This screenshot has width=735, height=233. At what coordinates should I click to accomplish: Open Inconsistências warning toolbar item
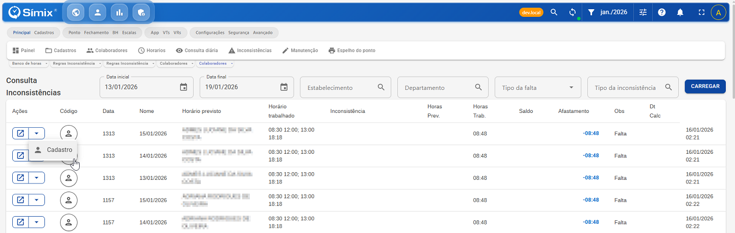[x=250, y=51]
